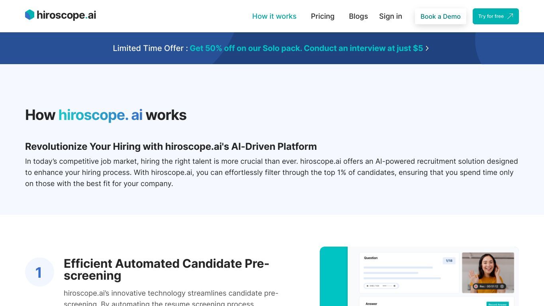This screenshot has width=544, height=306.
Task: Open the Blogs section
Action: coord(358,16)
